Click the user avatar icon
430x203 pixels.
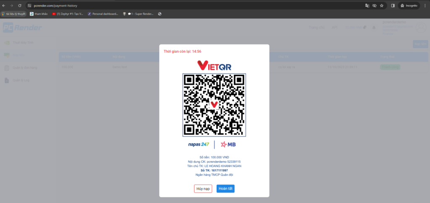pyautogui.click(x=421, y=28)
